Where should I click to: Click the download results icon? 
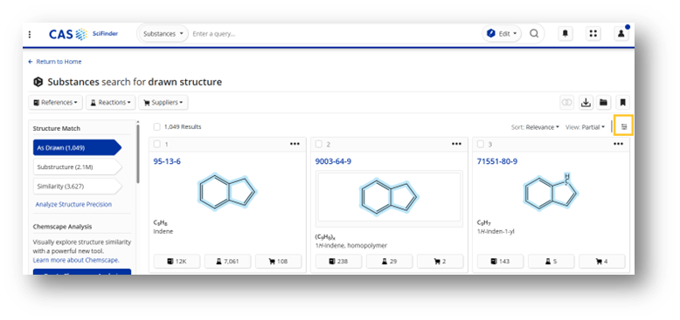coord(586,103)
